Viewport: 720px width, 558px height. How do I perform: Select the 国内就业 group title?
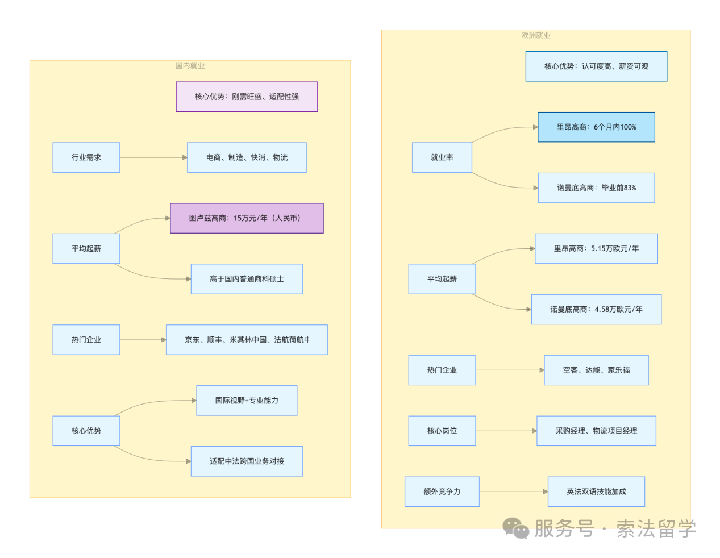[190, 66]
